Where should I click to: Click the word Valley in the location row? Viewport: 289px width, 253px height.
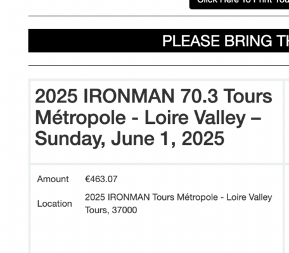click(260, 197)
